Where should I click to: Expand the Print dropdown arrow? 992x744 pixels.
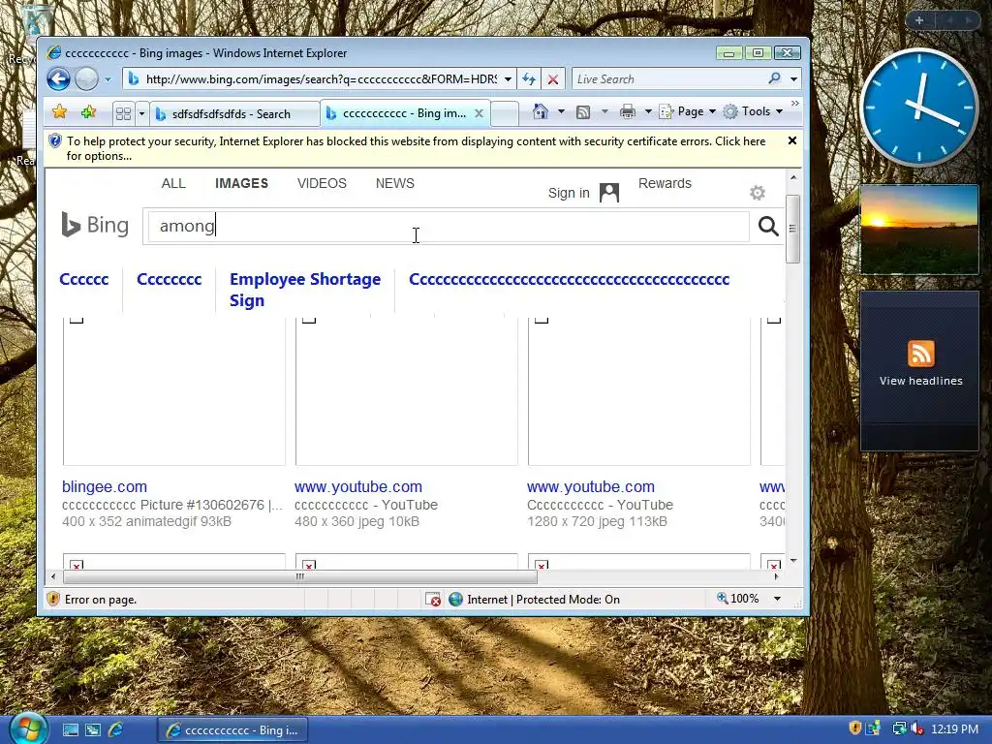648,111
